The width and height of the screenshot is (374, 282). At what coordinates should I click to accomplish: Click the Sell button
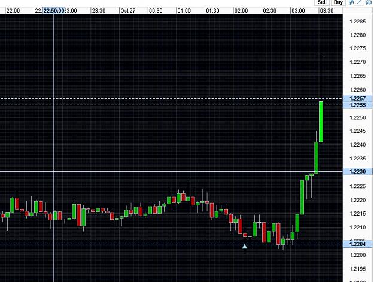[x=322, y=2]
